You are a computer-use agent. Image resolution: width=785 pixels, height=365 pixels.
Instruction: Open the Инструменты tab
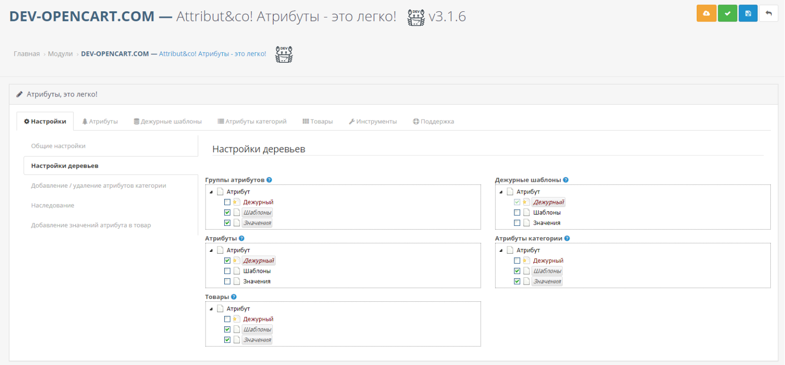click(373, 122)
